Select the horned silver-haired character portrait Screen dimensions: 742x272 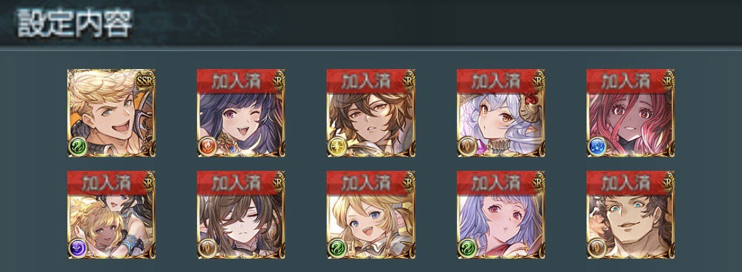[501, 113]
